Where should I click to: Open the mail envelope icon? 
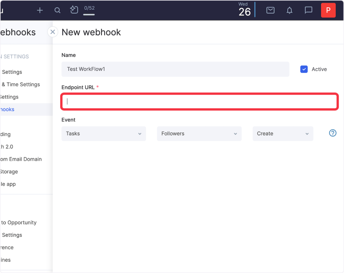click(270, 10)
